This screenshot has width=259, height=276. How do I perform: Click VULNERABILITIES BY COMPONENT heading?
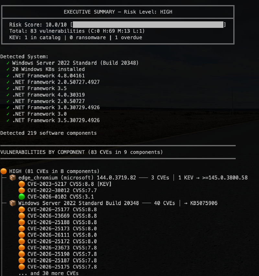coord(82,152)
